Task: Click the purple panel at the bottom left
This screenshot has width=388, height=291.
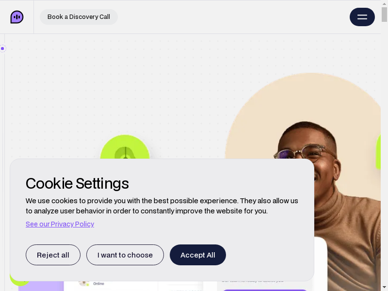Action: [41, 286]
